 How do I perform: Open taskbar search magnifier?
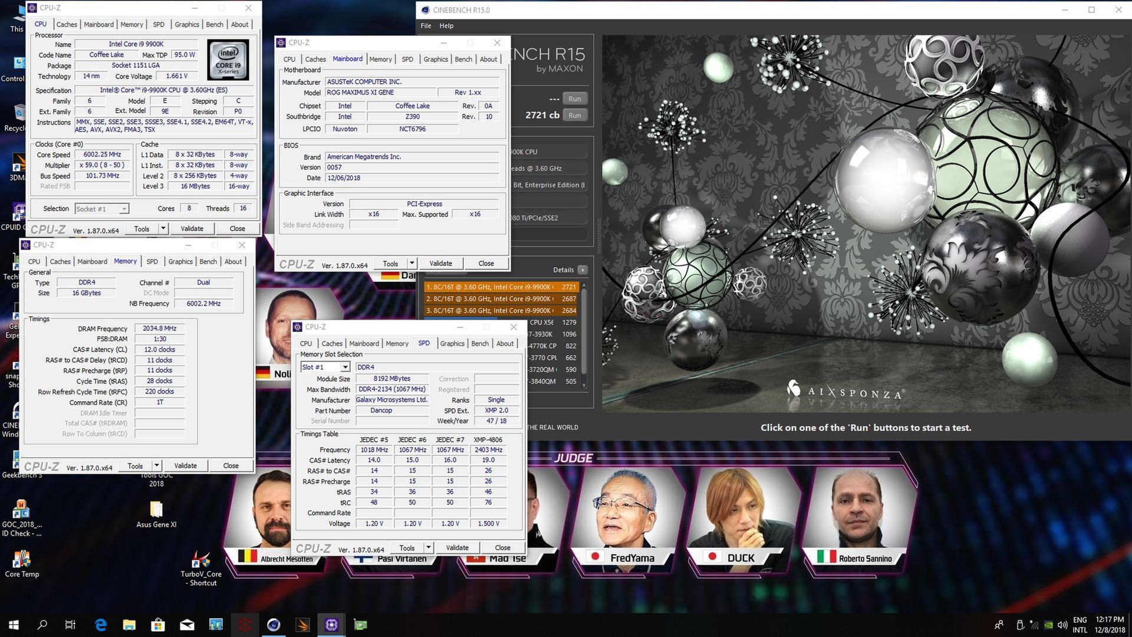point(42,625)
